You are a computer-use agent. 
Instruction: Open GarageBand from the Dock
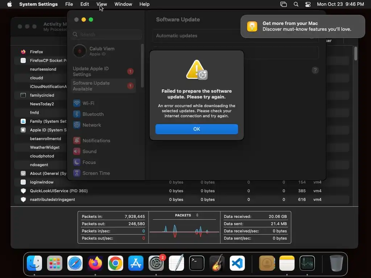pyautogui.click(x=217, y=263)
